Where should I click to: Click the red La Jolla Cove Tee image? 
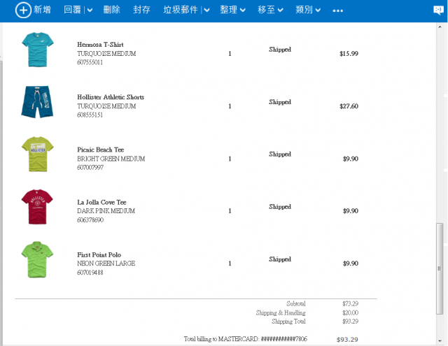coord(37,206)
